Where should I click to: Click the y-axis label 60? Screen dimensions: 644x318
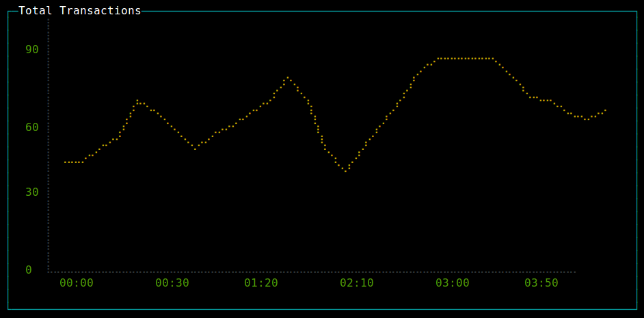[32, 127]
